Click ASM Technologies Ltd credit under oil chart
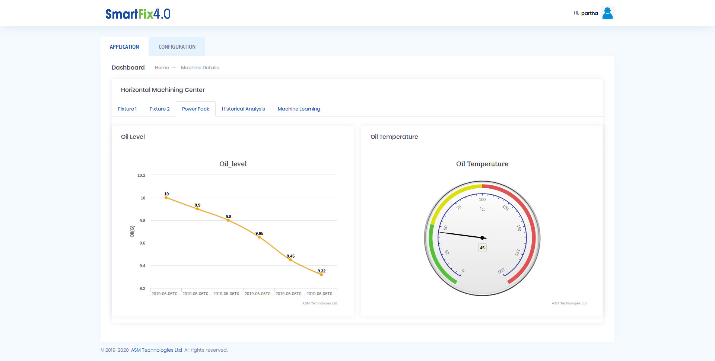The image size is (715, 361). 320,303
